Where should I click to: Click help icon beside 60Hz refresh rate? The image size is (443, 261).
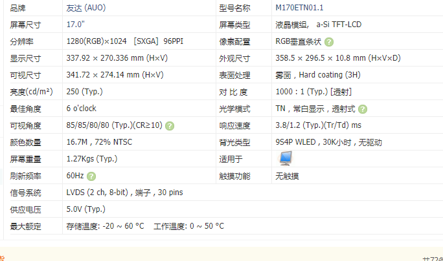tap(91, 176)
